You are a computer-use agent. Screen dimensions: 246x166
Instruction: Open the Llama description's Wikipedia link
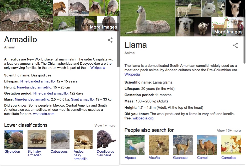(x=132, y=74)
